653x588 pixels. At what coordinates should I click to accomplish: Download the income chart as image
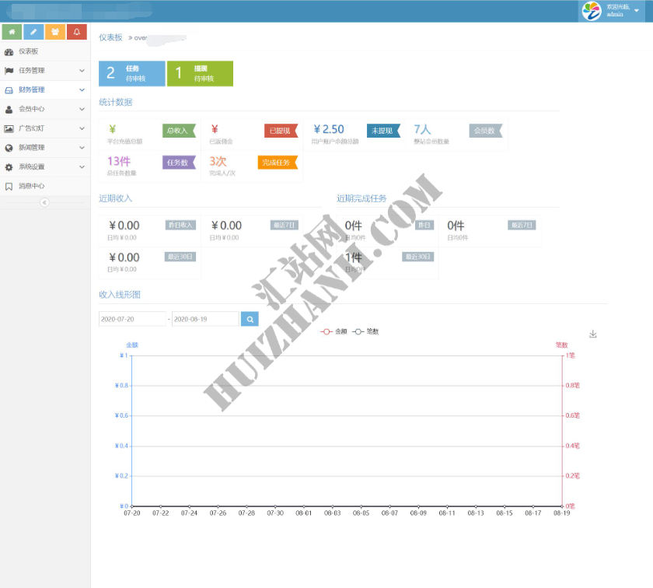[593, 334]
